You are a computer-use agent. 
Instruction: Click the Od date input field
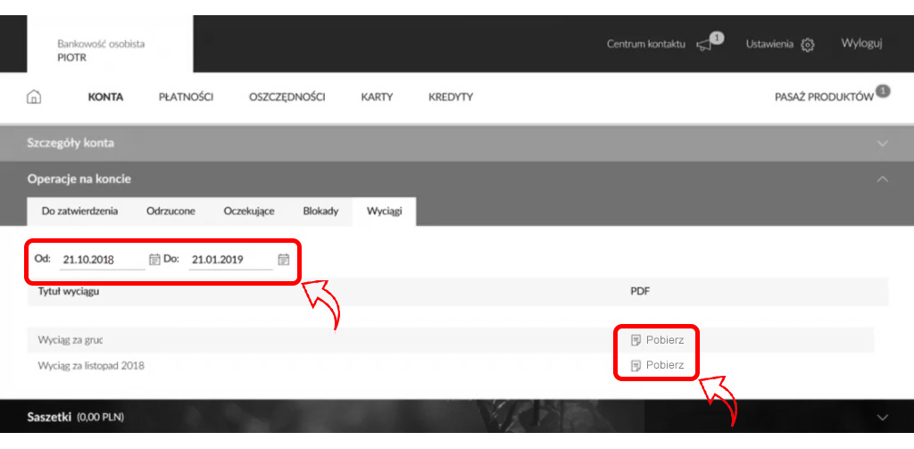(x=101, y=260)
